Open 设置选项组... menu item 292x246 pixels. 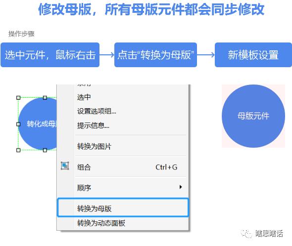123,111
